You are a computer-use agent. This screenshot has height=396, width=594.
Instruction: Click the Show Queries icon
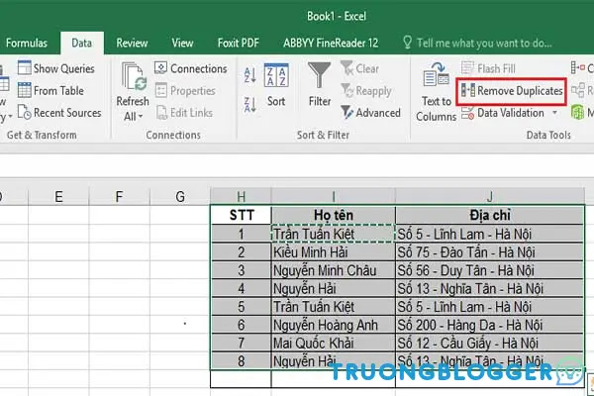pos(25,68)
